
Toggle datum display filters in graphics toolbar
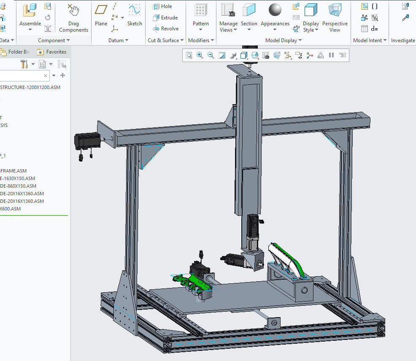tap(288, 55)
